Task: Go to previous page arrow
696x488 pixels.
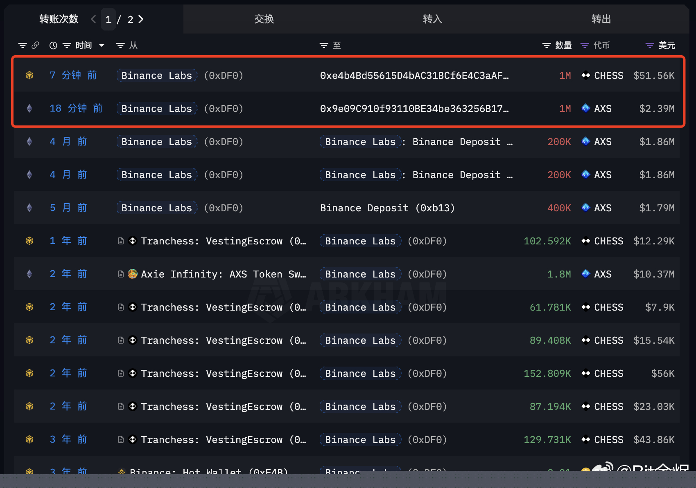Action: [x=93, y=19]
